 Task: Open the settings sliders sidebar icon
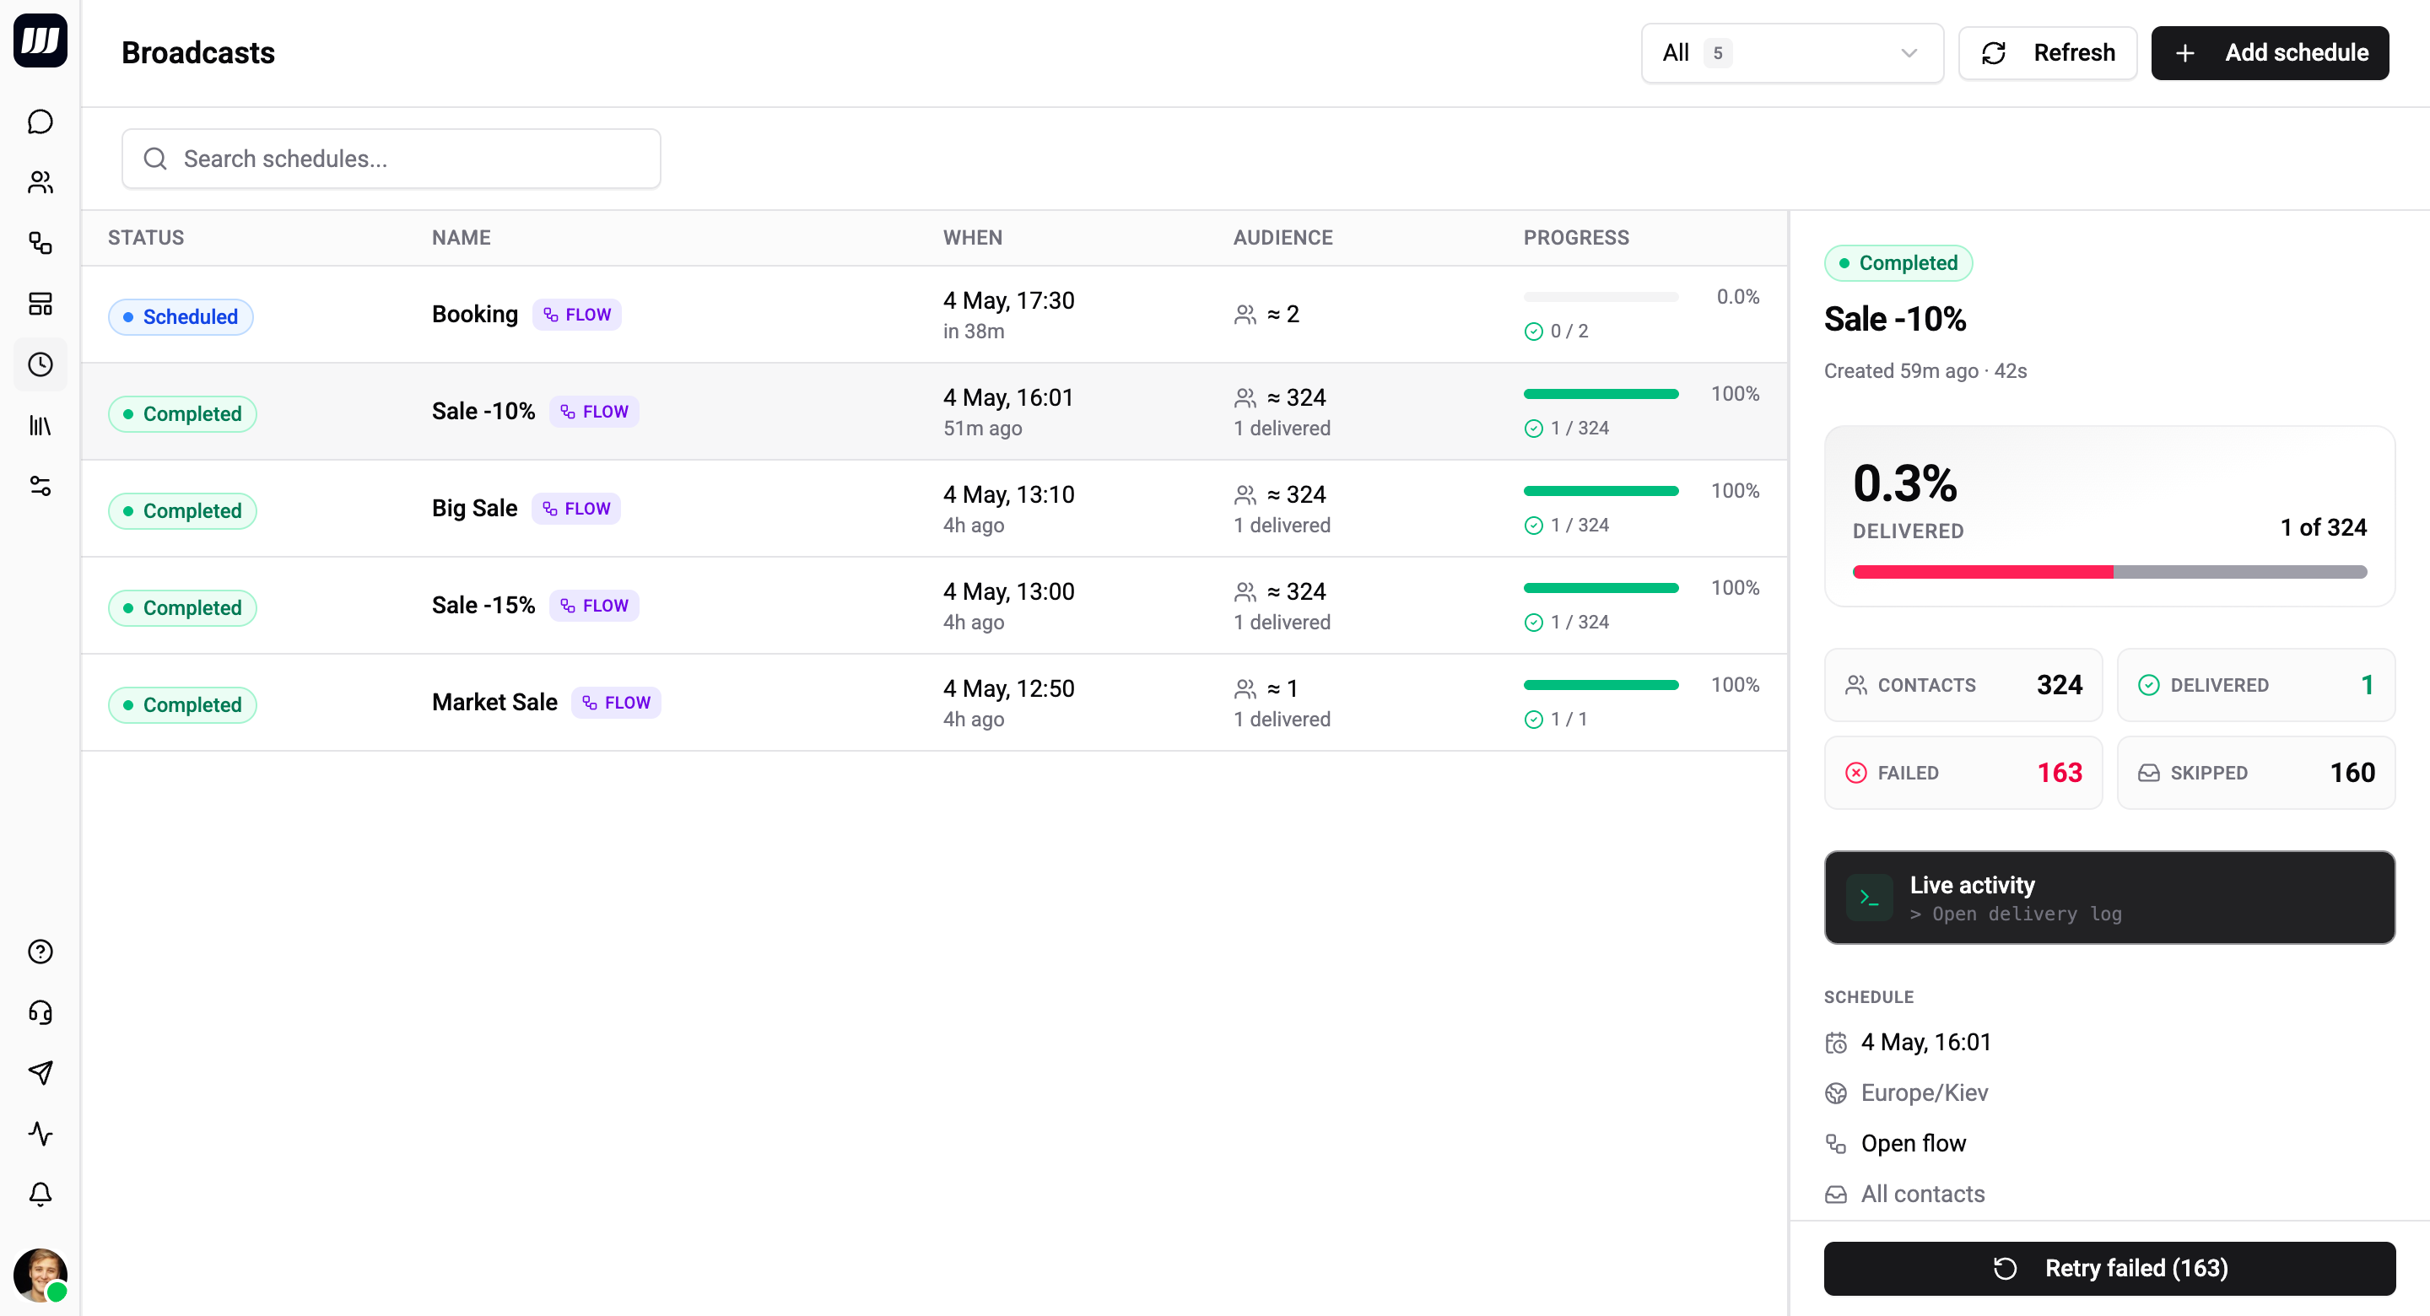(40, 486)
